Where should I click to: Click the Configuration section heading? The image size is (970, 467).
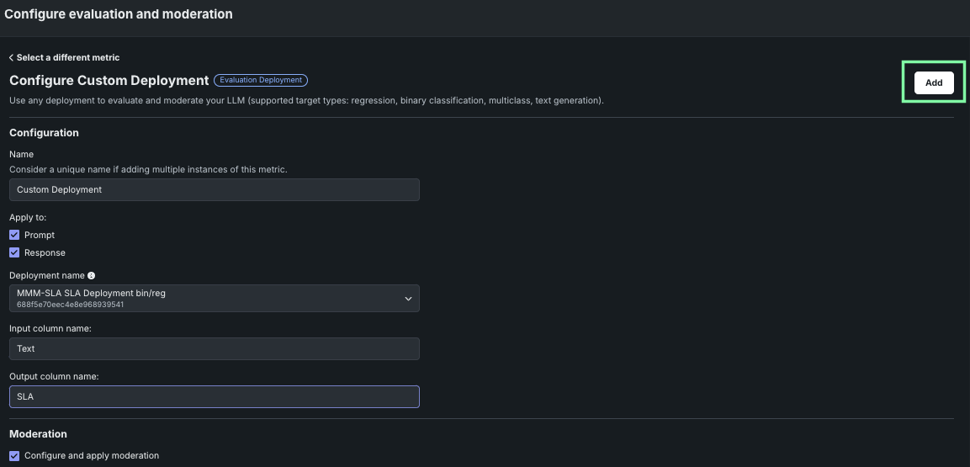[x=44, y=133]
